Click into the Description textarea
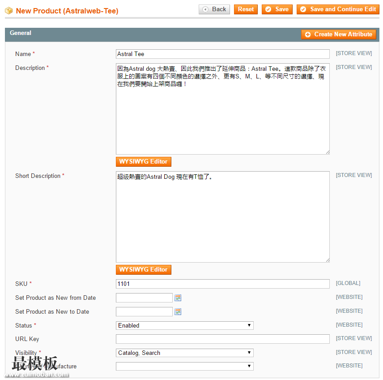383x380 pixels. point(223,109)
